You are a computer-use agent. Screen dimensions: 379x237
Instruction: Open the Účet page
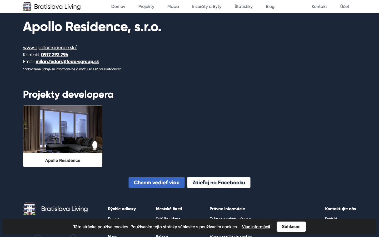pos(345,6)
